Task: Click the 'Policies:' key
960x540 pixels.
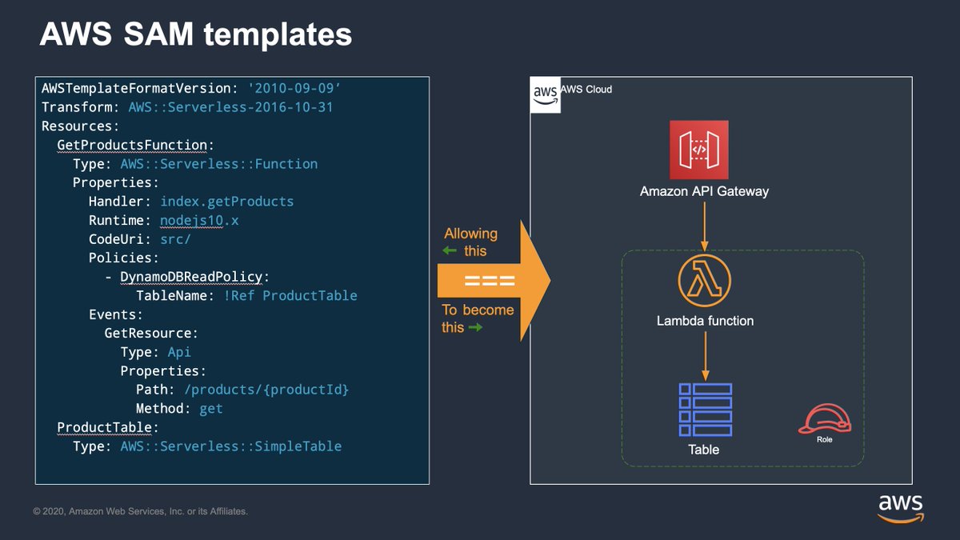Action: click(124, 258)
